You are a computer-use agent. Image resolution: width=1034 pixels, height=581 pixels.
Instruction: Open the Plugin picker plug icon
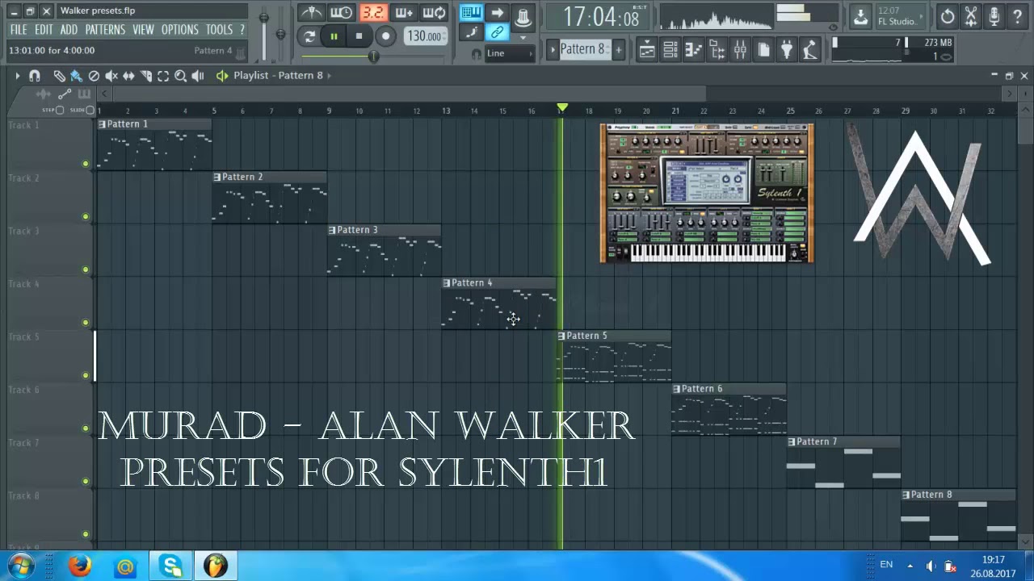pos(787,50)
